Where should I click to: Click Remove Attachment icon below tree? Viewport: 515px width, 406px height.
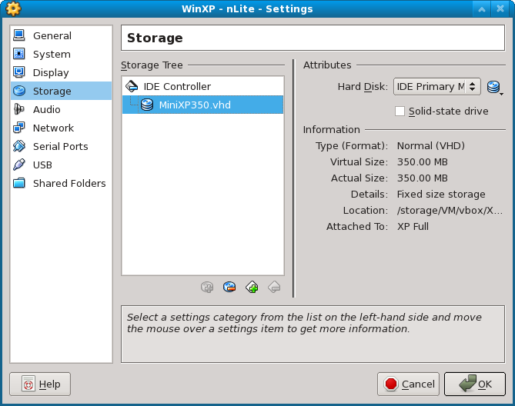229,288
